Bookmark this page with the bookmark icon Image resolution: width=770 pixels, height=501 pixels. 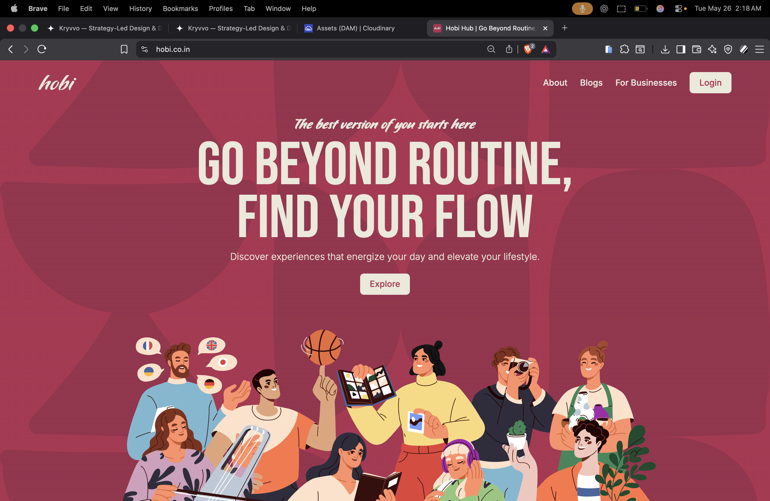point(124,49)
